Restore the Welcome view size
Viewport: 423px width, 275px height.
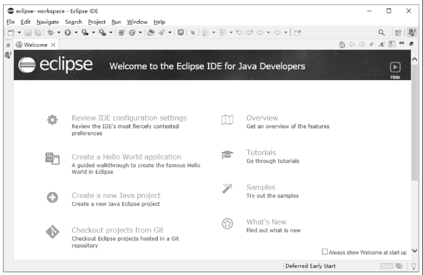(411, 43)
